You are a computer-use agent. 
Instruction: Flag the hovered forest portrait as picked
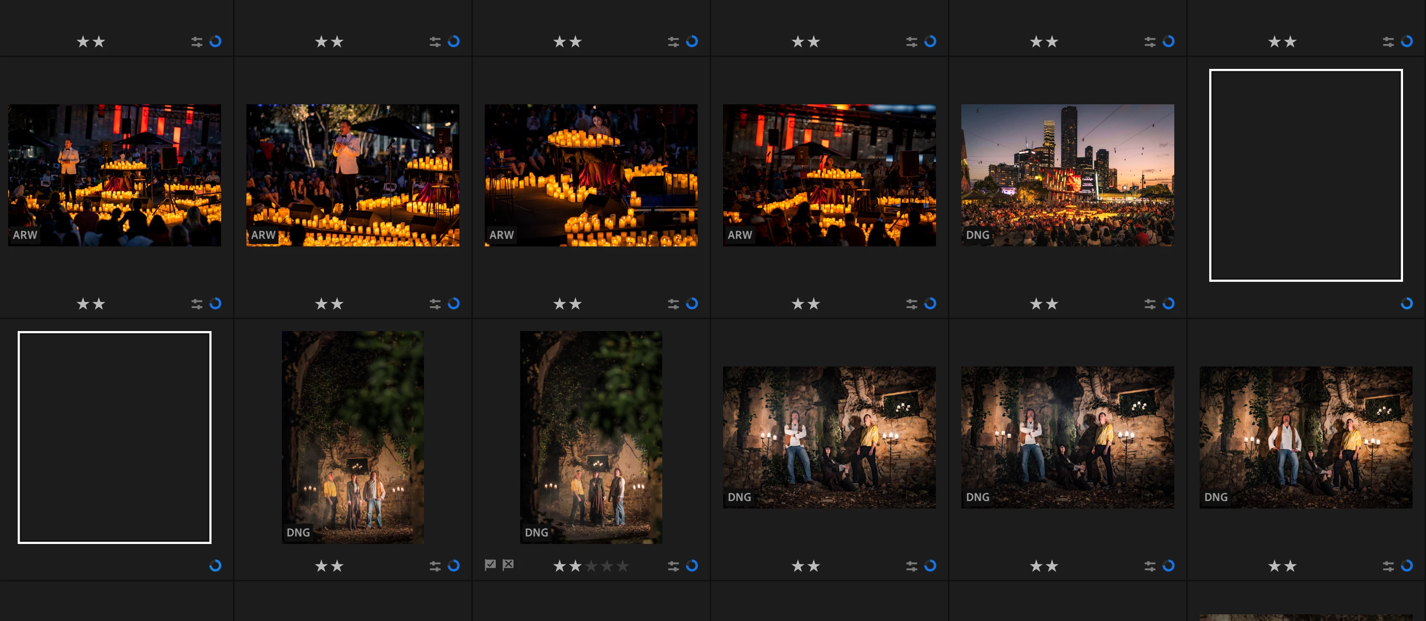(490, 565)
